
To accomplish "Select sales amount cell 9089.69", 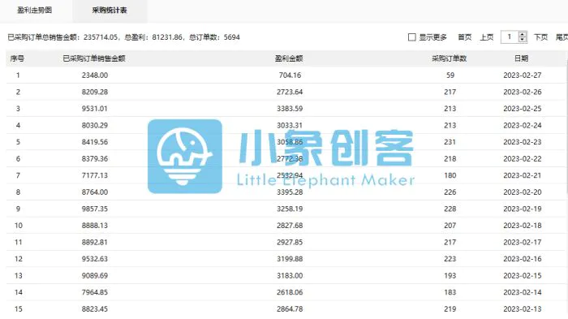I will point(95,275).
